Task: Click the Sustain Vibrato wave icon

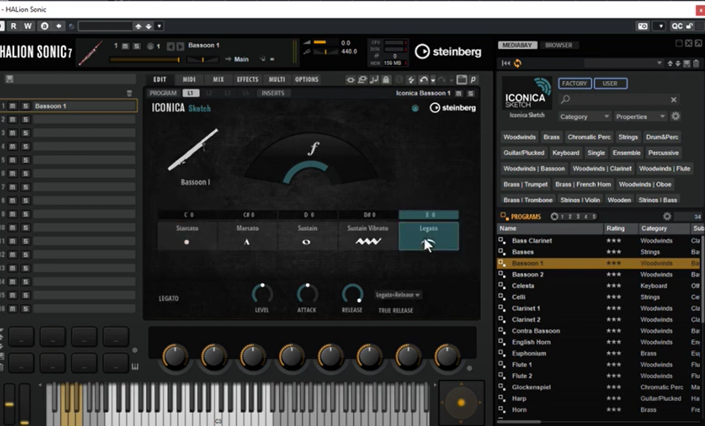Action: [368, 241]
